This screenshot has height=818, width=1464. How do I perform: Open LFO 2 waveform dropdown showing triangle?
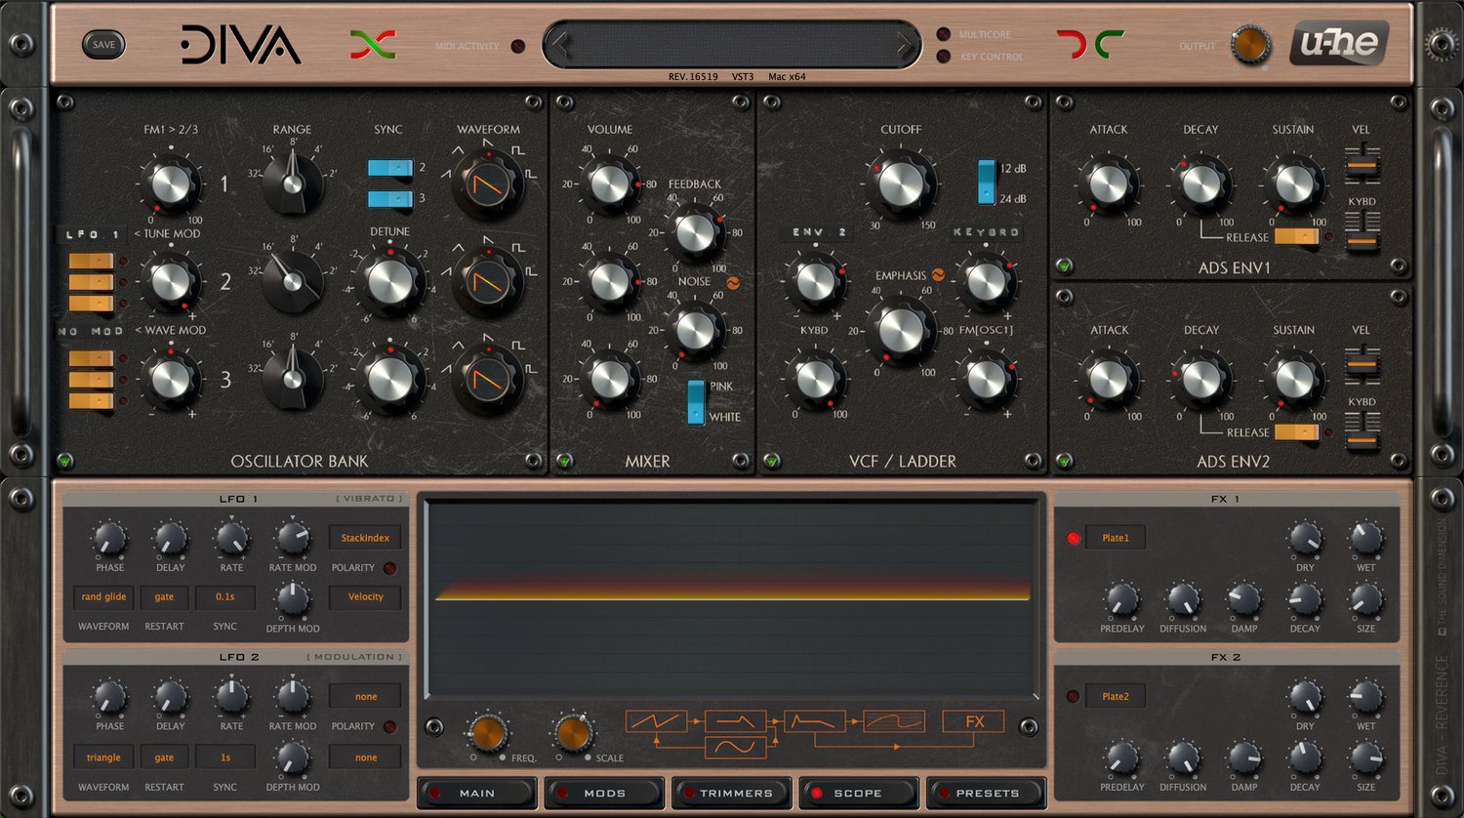(x=103, y=757)
